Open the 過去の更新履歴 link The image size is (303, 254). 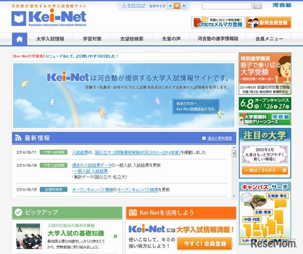[x=220, y=139]
